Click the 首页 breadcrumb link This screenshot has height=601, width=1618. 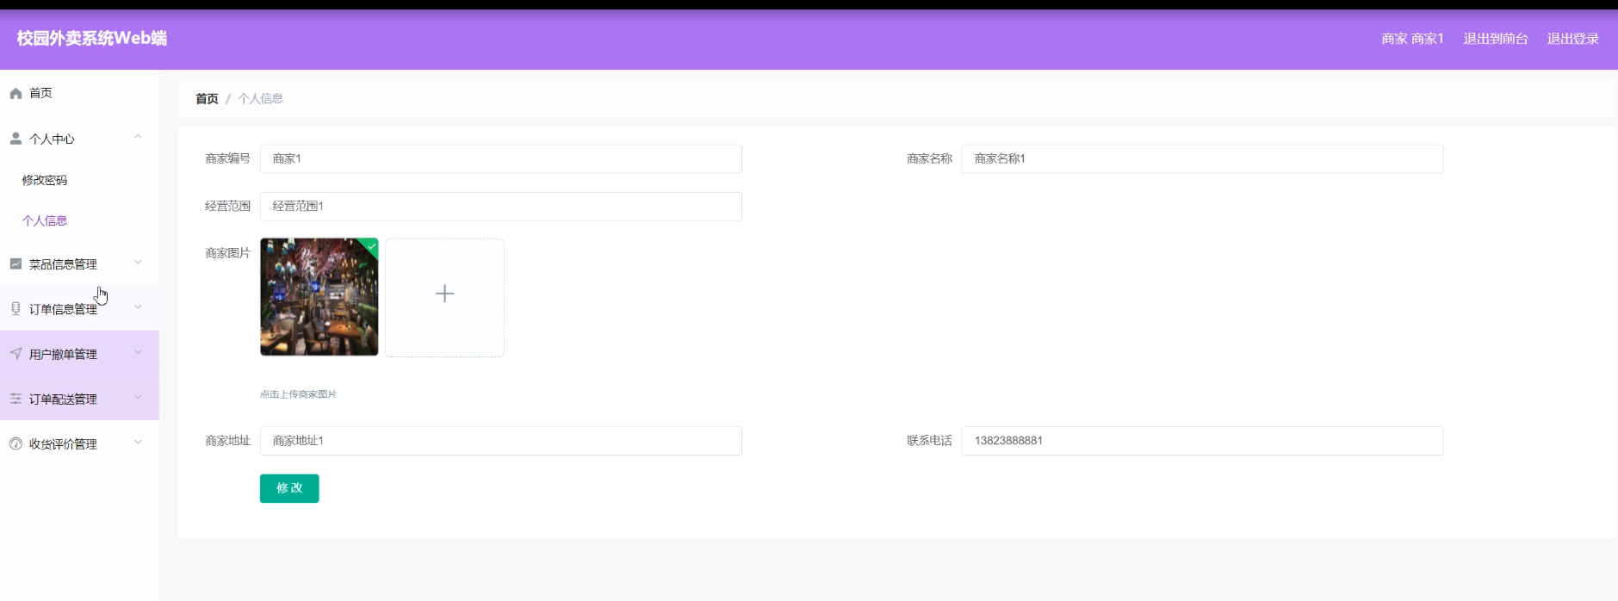tap(207, 98)
